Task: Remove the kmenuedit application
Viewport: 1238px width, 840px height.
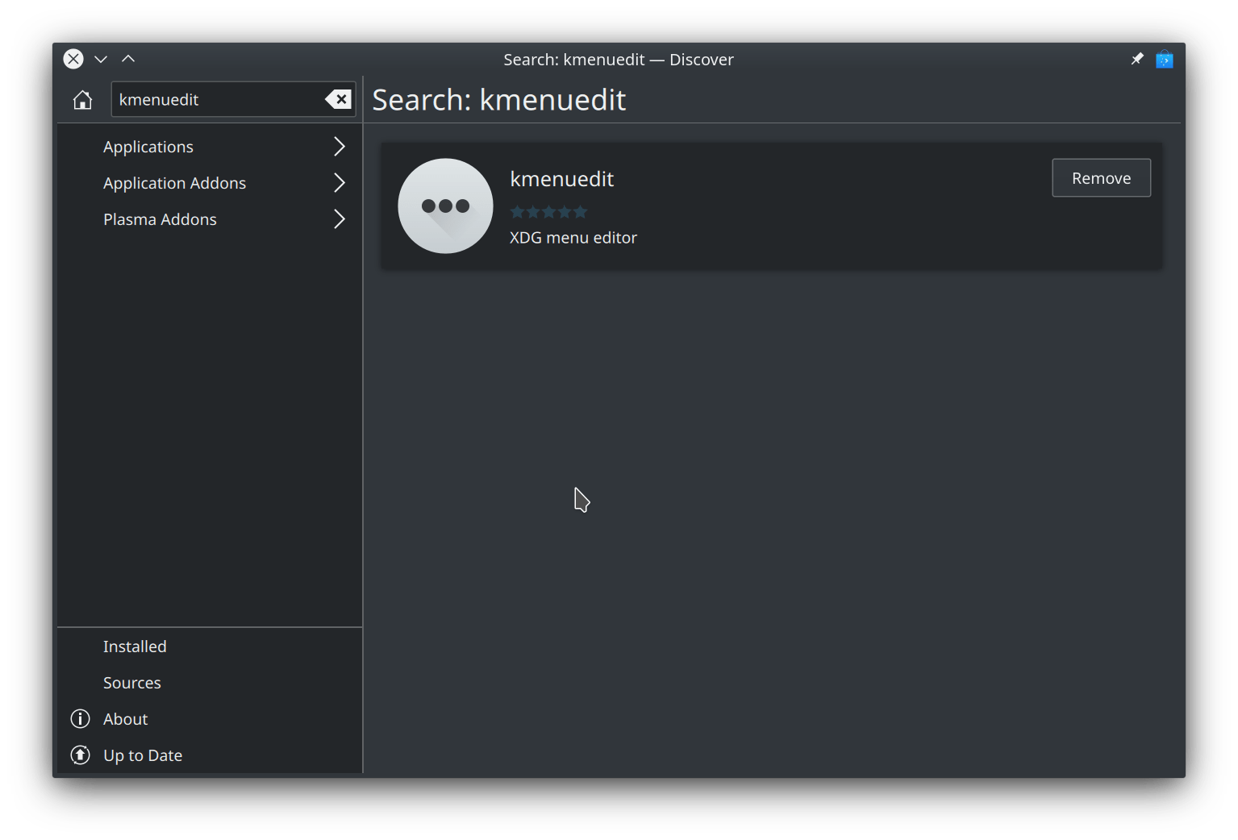Action: click(x=1101, y=178)
